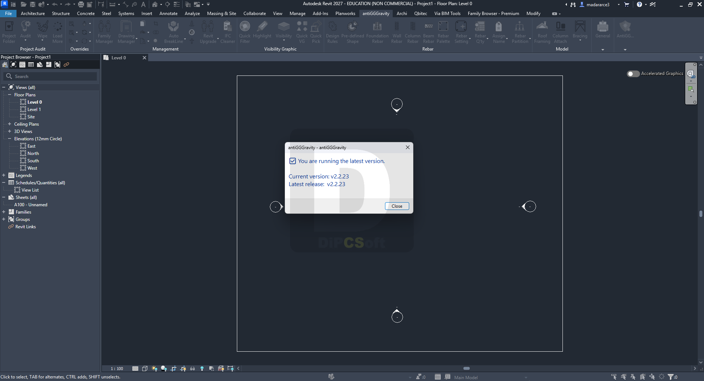The height and width of the screenshot is (381, 704).
Task: Open the North elevation view
Action: pyautogui.click(x=33, y=153)
